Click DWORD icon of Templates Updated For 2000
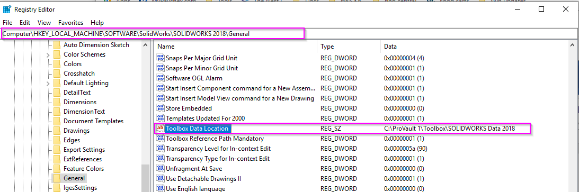Viewport: 579px width, 192px height. point(161,118)
